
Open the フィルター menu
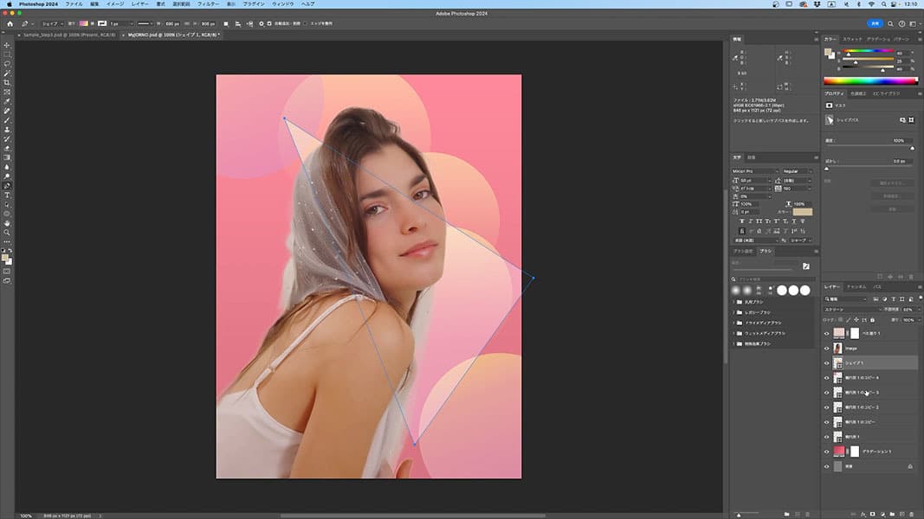click(208, 4)
